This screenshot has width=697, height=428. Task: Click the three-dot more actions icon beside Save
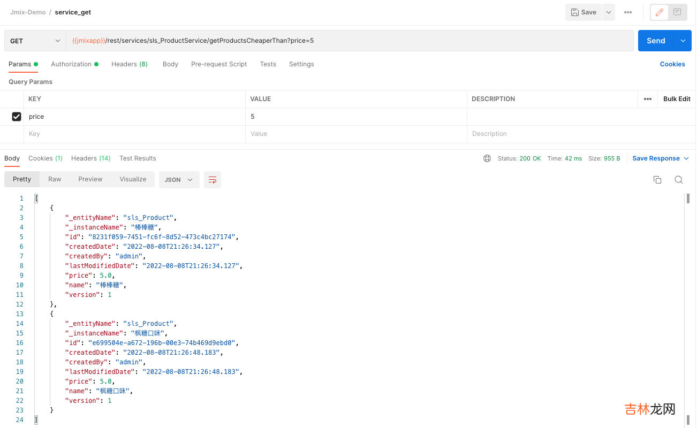click(628, 12)
